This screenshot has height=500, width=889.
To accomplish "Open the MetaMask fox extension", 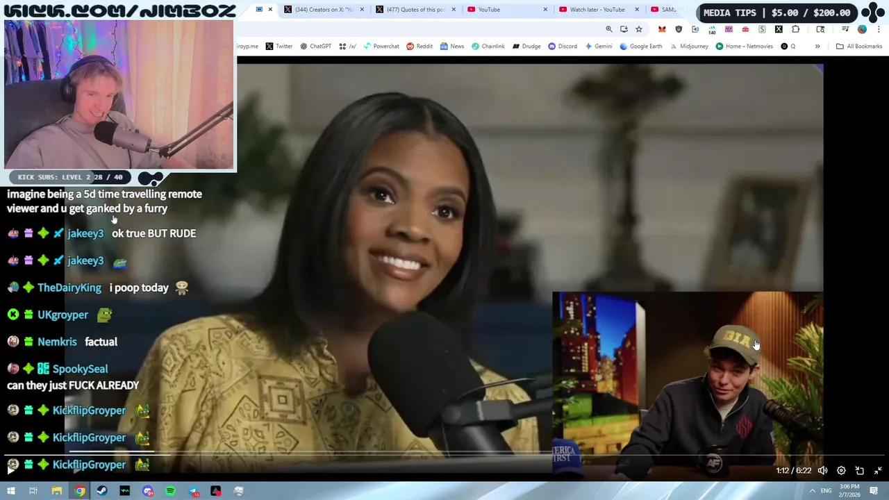I will click(662, 29).
